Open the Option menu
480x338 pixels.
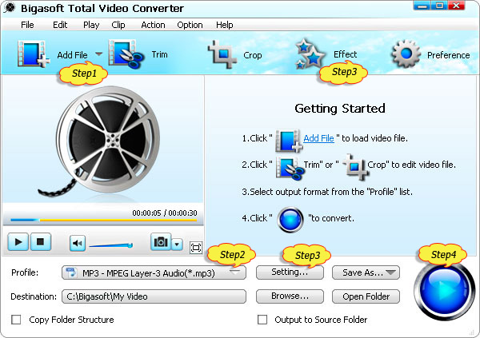190,25
